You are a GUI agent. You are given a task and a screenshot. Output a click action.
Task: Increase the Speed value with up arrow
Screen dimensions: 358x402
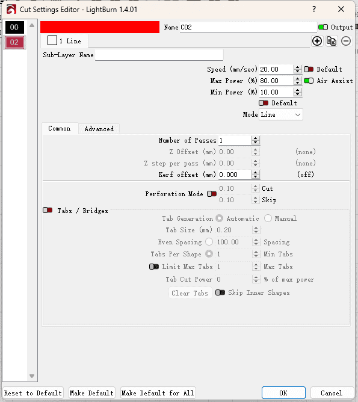(297, 67)
